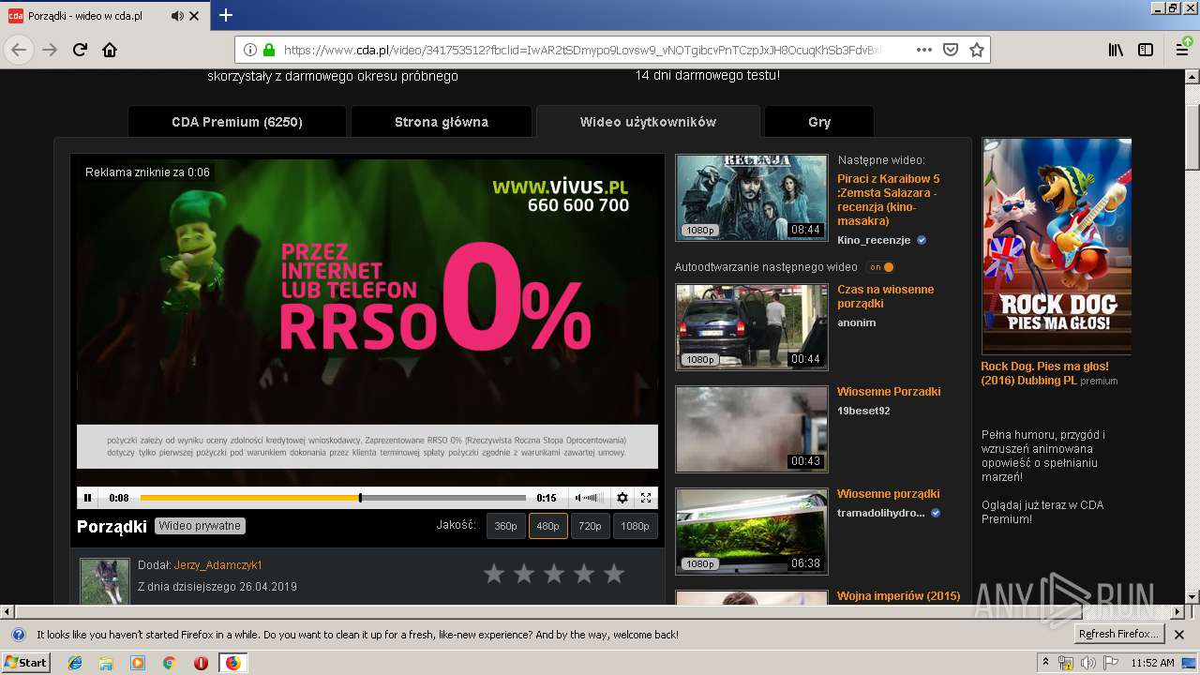Launch Internet Explorer from taskbar
Image resolution: width=1200 pixels, height=675 pixels.
tap(75, 663)
